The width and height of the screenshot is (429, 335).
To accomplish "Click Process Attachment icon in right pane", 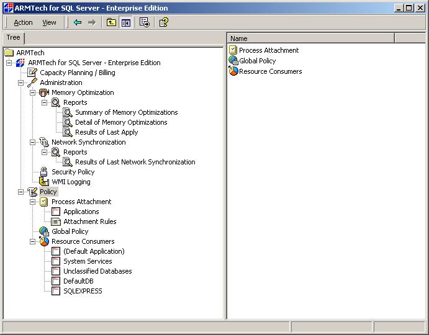I will pyautogui.click(x=233, y=50).
